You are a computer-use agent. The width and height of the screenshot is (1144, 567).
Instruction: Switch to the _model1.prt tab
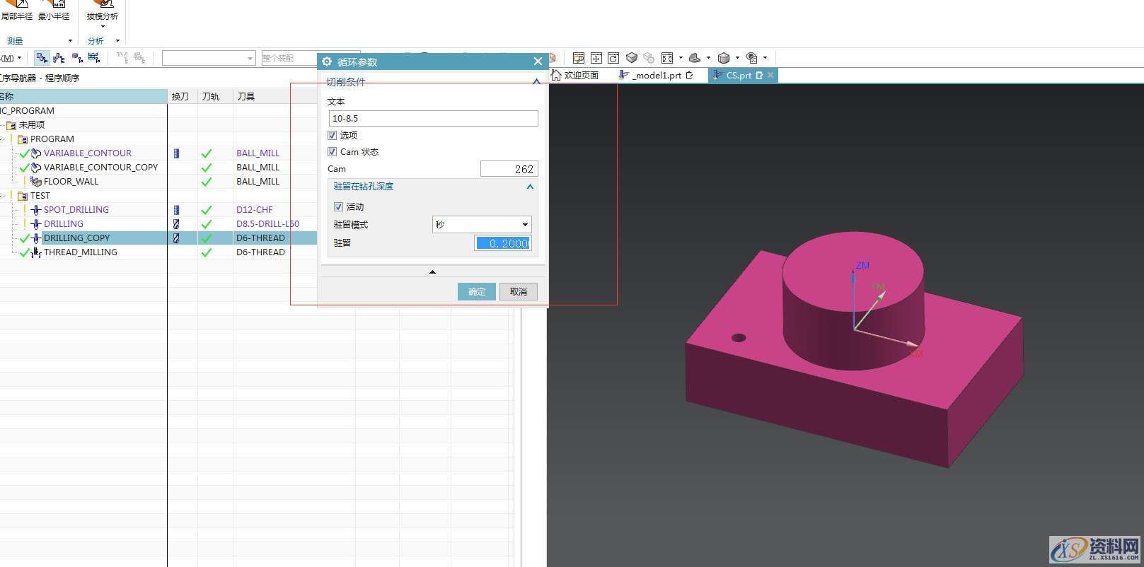[656, 75]
